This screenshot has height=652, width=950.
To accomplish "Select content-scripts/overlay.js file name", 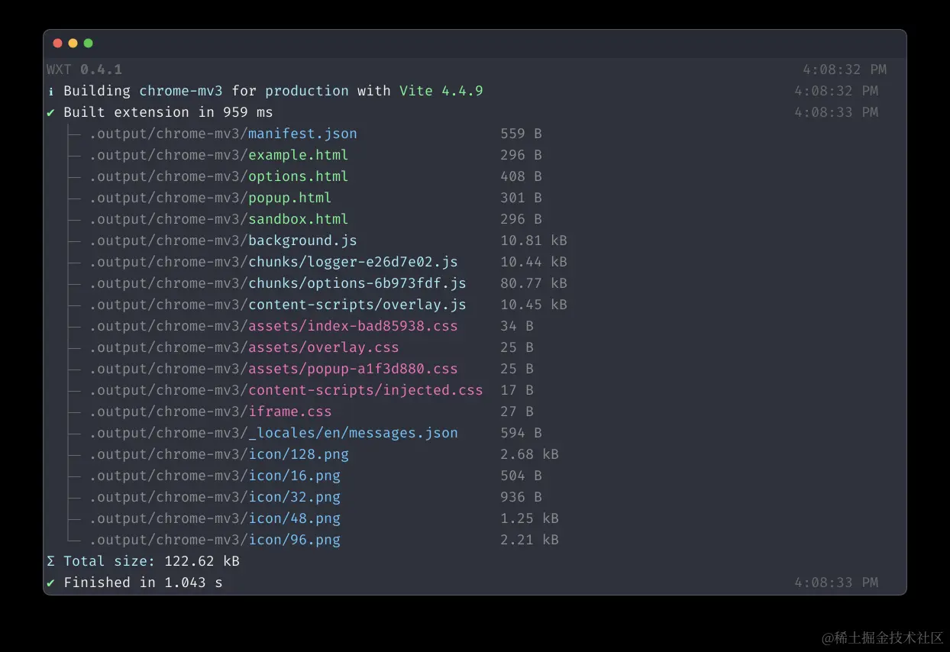I will coord(357,305).
